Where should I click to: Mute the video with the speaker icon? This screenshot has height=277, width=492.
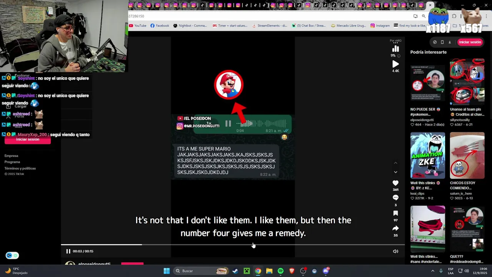395,251
